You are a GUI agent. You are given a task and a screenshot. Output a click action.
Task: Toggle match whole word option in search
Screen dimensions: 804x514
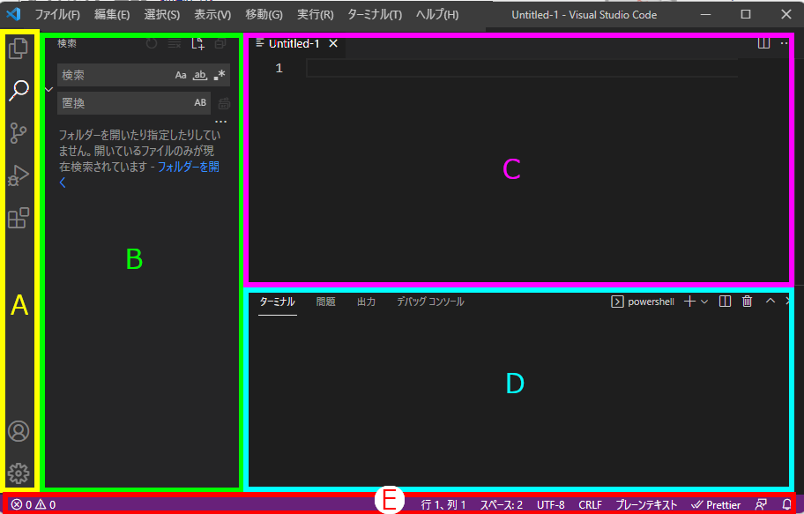(200, 75)
